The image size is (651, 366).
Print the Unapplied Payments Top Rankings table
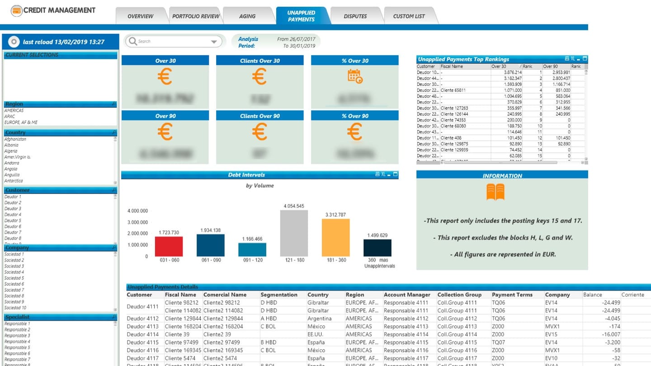(567, 59)
